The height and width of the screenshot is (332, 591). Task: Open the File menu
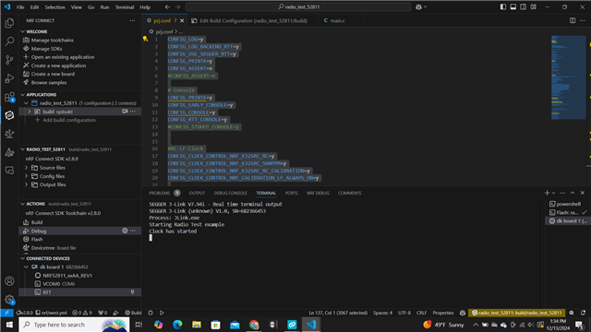(x=20, y=7)
